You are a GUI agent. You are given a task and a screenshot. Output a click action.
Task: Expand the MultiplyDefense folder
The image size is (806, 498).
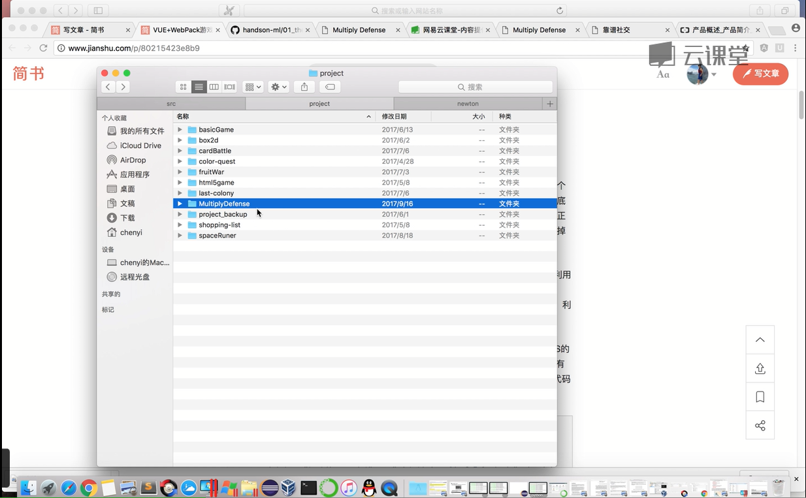(x=180, y=204)
